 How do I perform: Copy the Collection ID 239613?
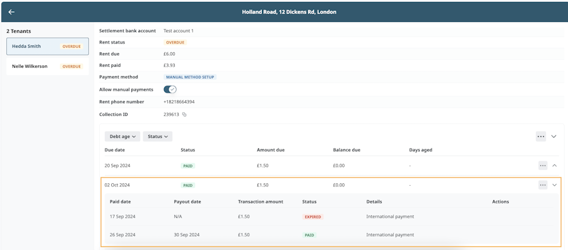tap(184, 115)
